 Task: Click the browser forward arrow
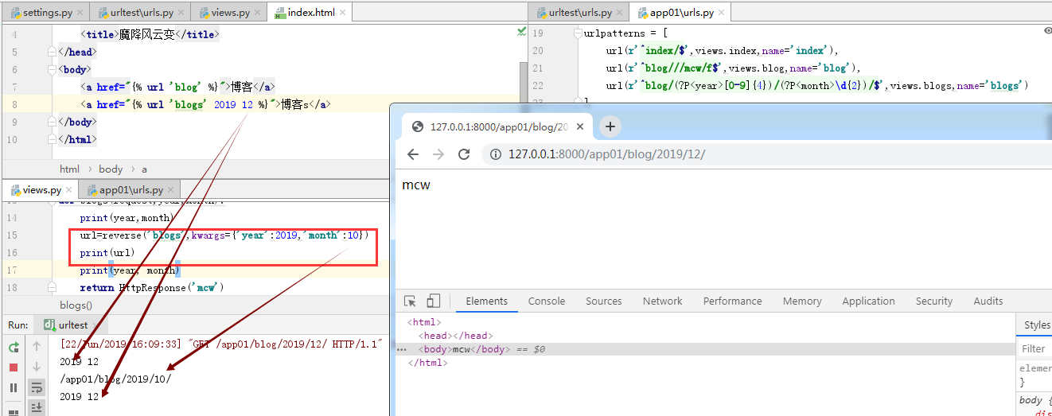point(438,154)
